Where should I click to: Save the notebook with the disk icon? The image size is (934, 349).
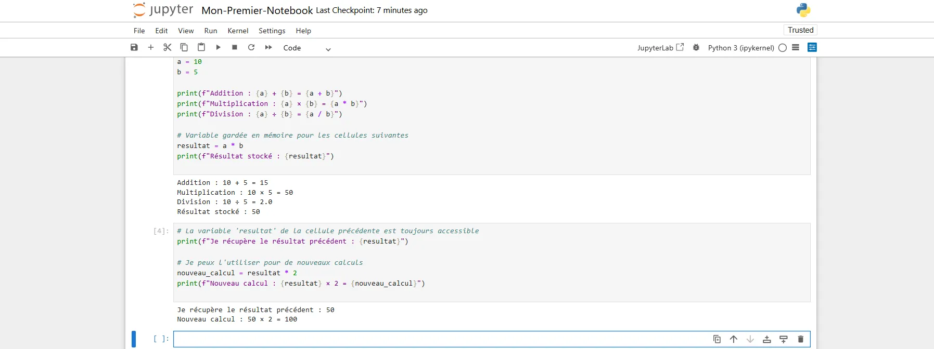click(x=134, y=47)
